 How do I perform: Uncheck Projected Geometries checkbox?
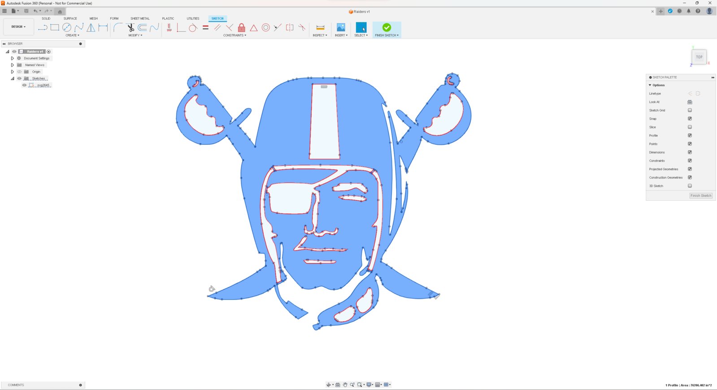click(690, 169)
